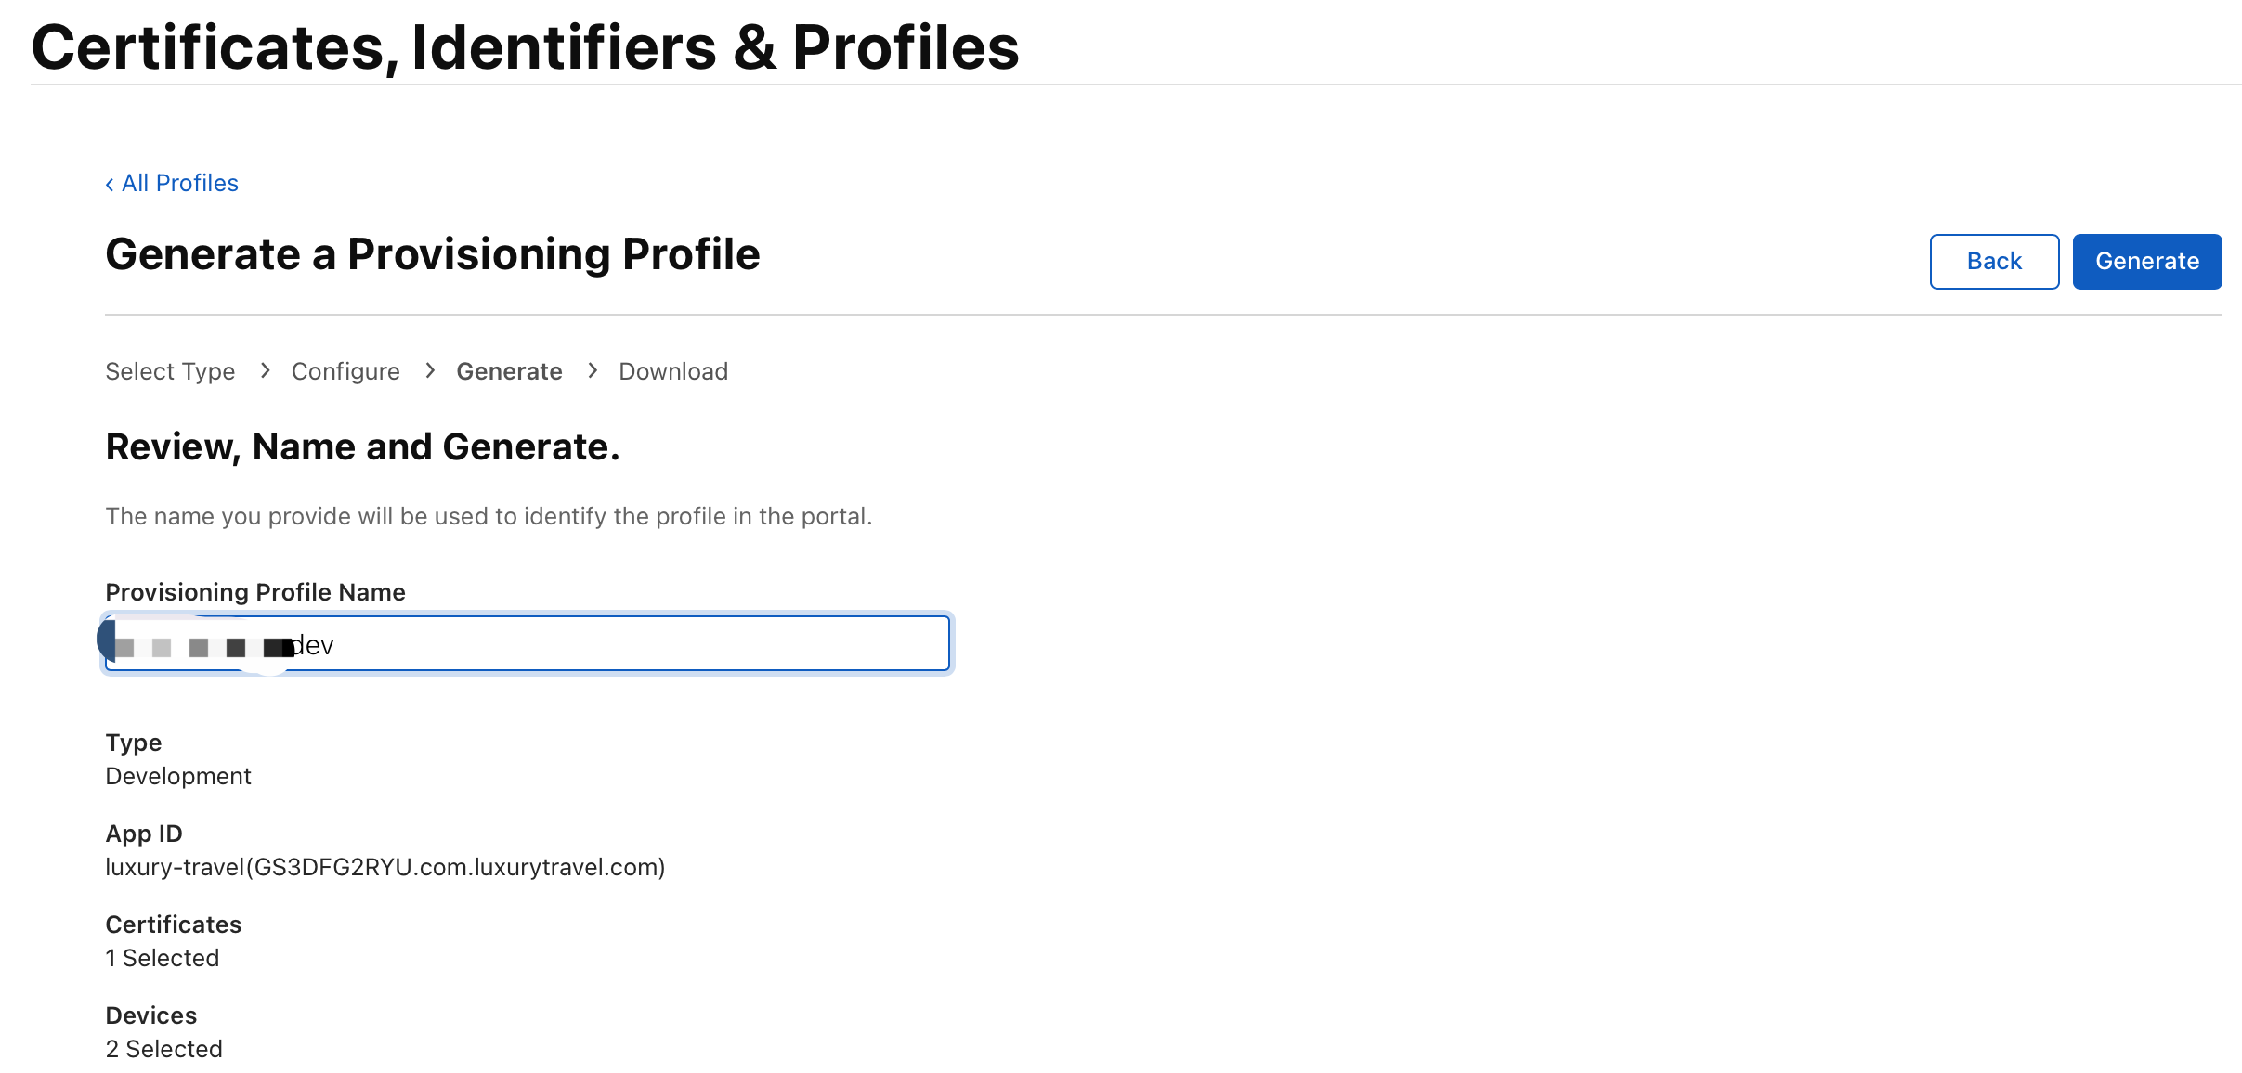Click the Review, Name and Generate heading

(362, 447)
